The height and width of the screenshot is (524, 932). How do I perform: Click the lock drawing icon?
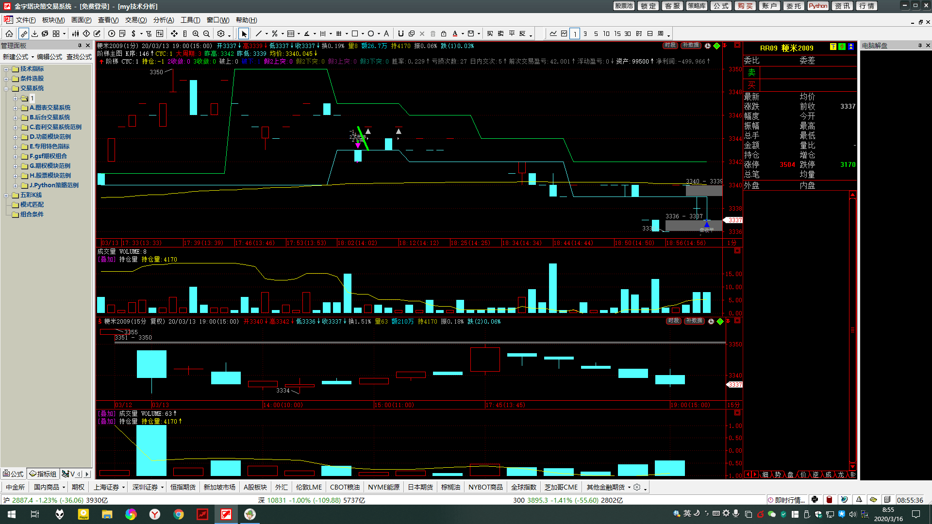pyautogui.click(x=444, y=33)
